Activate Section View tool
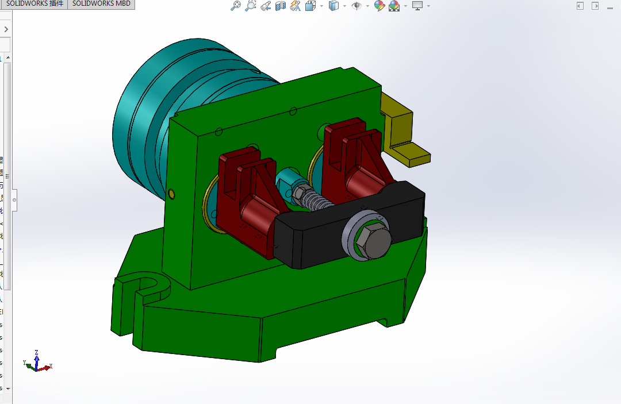Viewport: 621px width, 404px height. pyautogui.click(x=281, y=6)
